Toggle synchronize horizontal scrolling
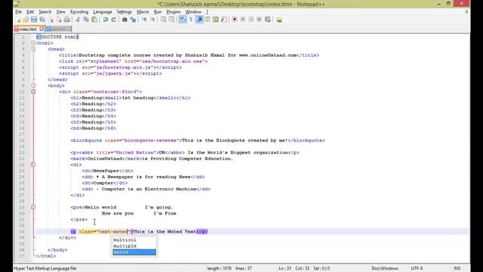483x272 pixels. click(x=171, y=20)
